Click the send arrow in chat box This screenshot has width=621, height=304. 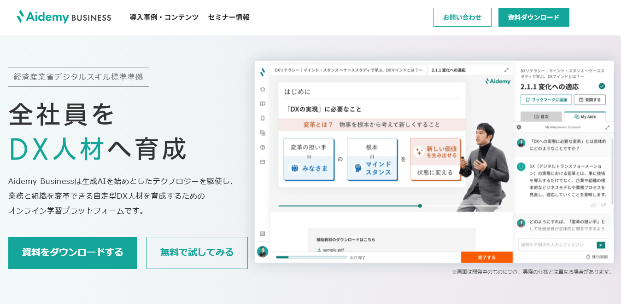click(601, 245)
